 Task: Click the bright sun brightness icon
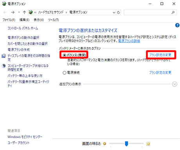pos(148,144)
